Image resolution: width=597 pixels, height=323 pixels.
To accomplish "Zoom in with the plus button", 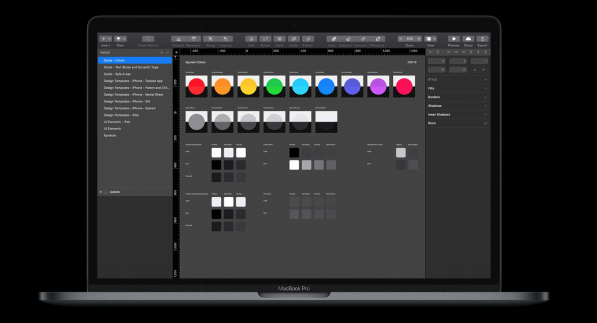I will tap(419, 39).
